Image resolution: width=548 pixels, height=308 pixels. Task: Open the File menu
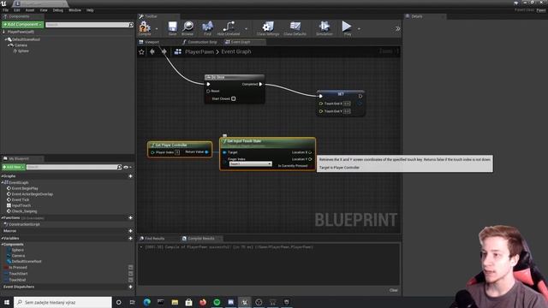point(6,10)
